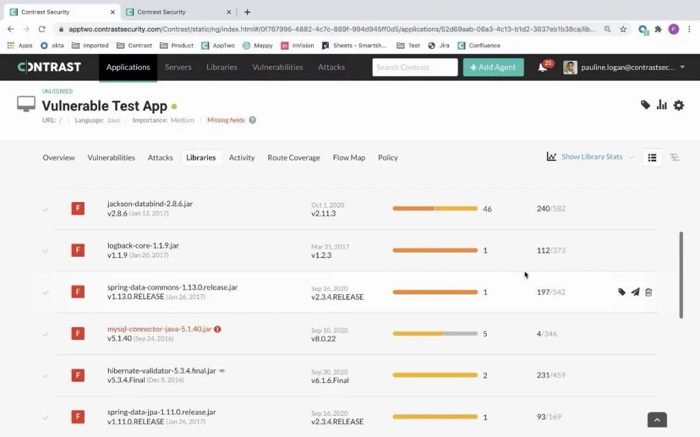Click the Show Library Stats link
The height and width of the screenshot is (437, 700).
coord(592,156)
